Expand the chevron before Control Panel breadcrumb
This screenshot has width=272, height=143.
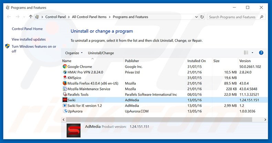[x=42, y=17]
